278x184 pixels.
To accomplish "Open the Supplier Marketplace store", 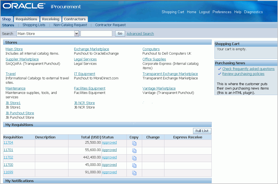I will 22,59.
